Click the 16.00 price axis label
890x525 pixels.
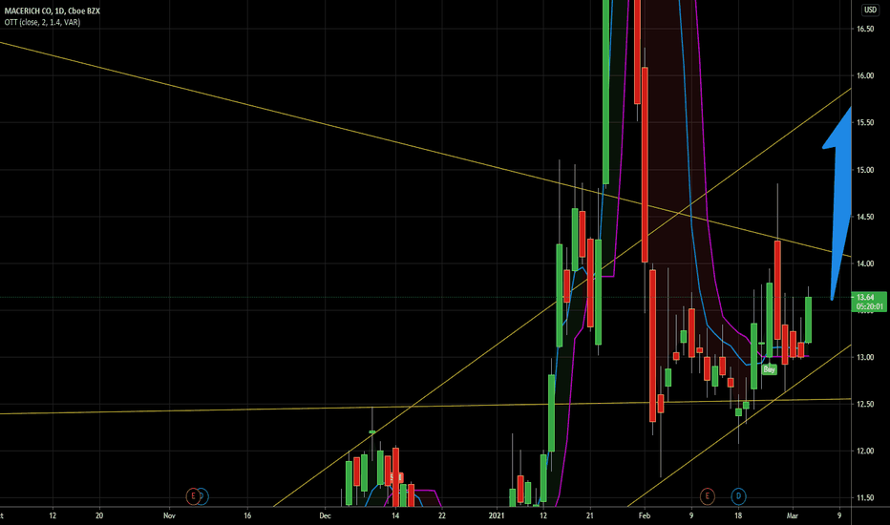click(x=865, y=76)
